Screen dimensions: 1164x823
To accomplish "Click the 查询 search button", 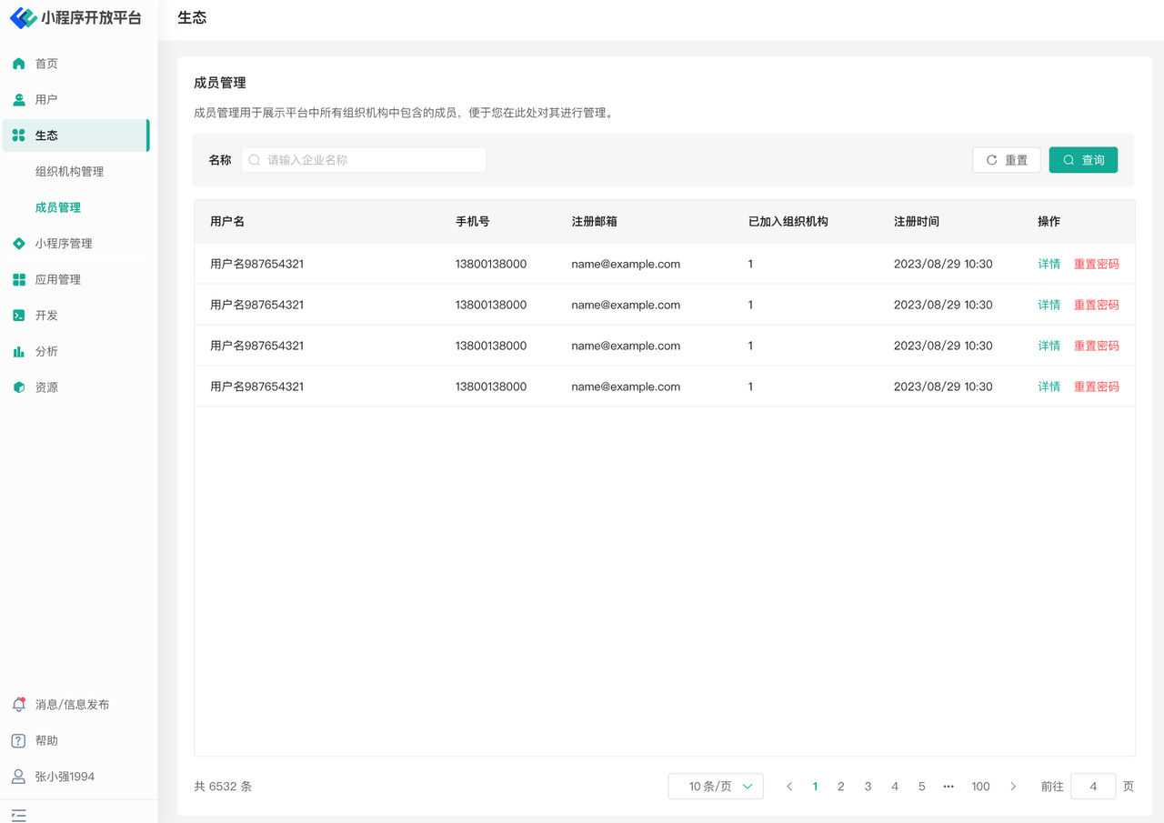I will tap(1083, 160).
